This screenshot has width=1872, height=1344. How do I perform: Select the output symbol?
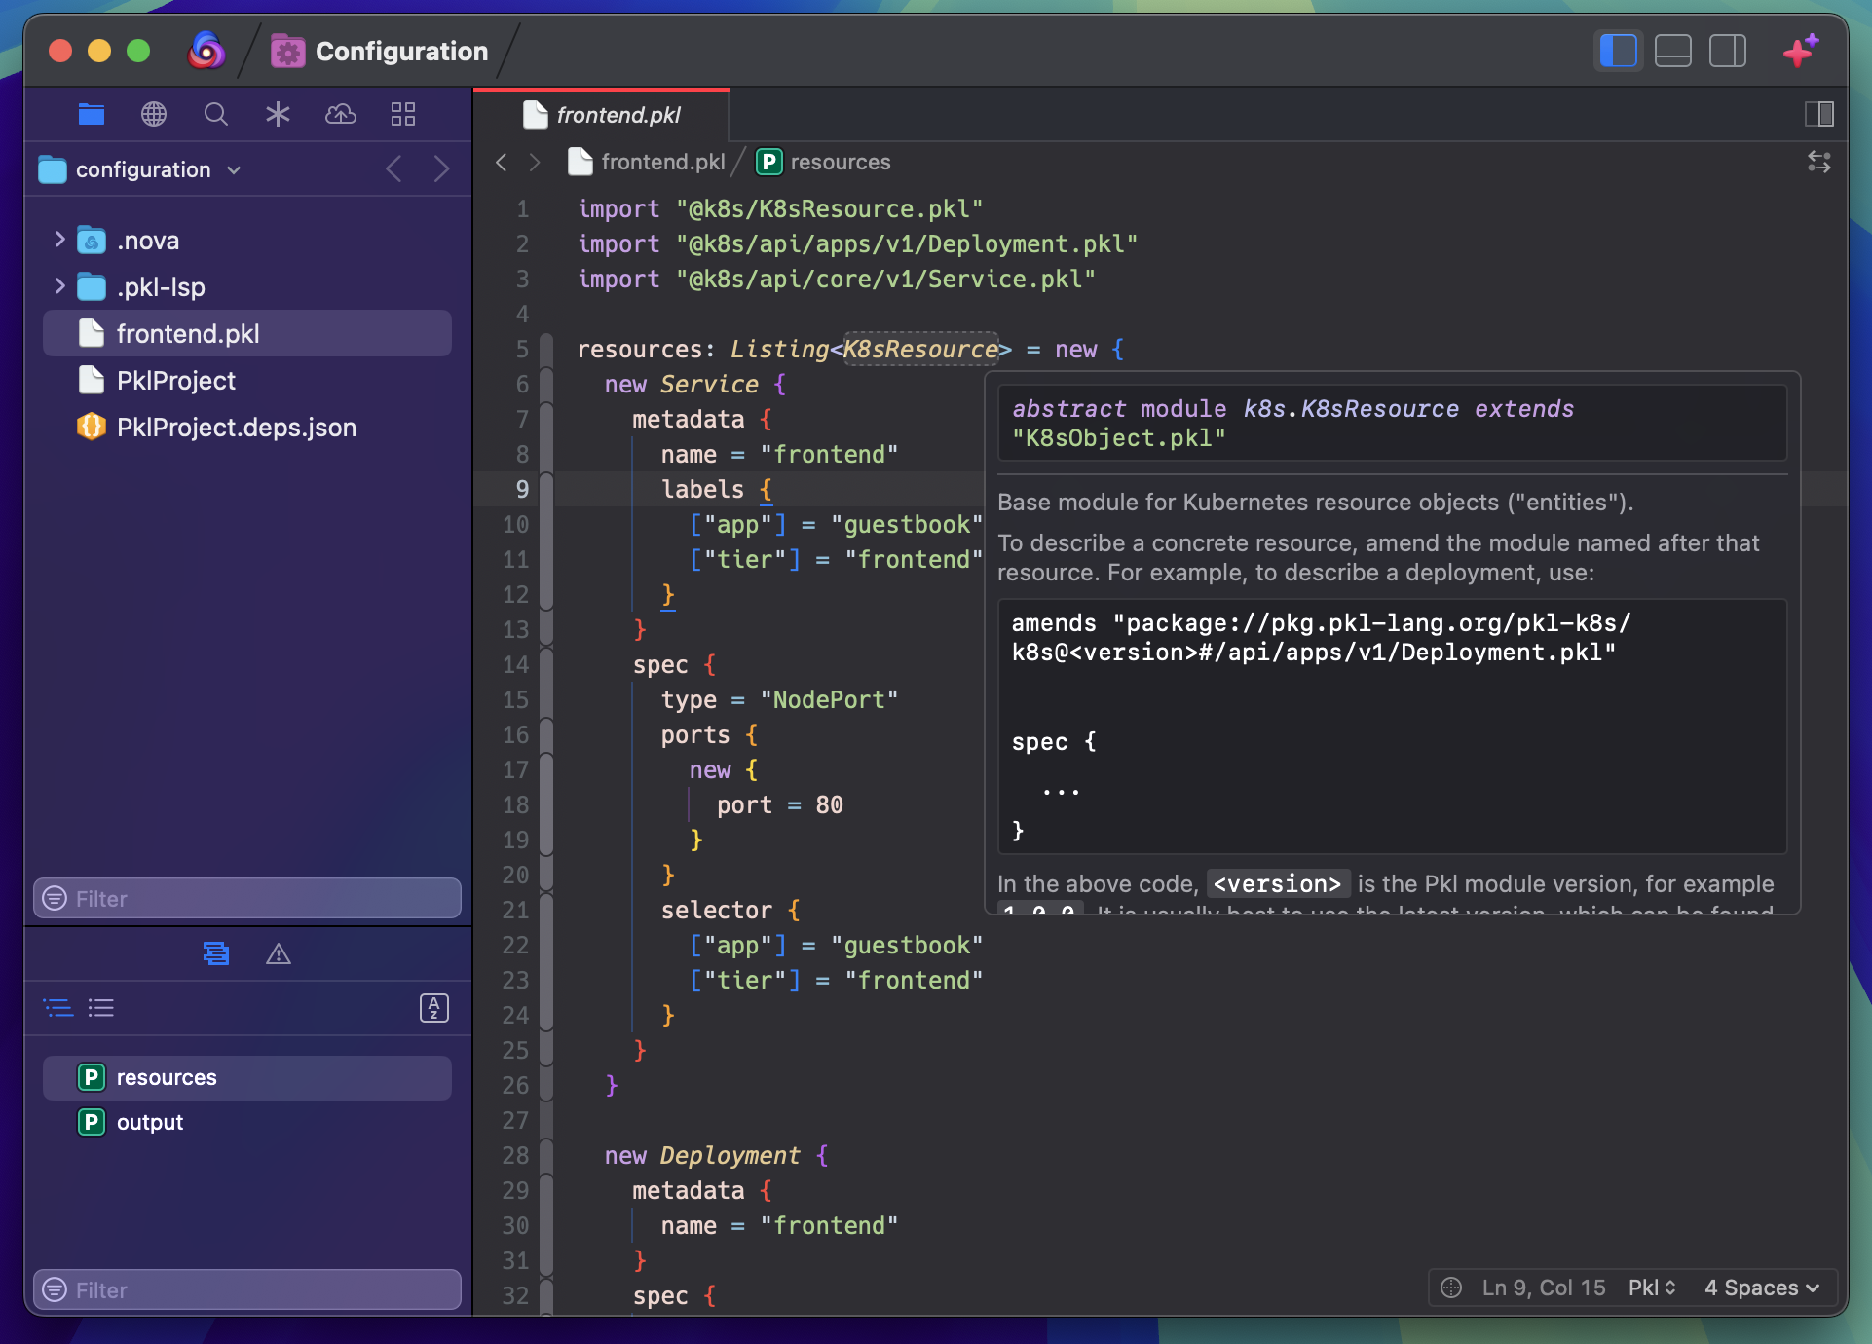click(x=247, y=1122)
